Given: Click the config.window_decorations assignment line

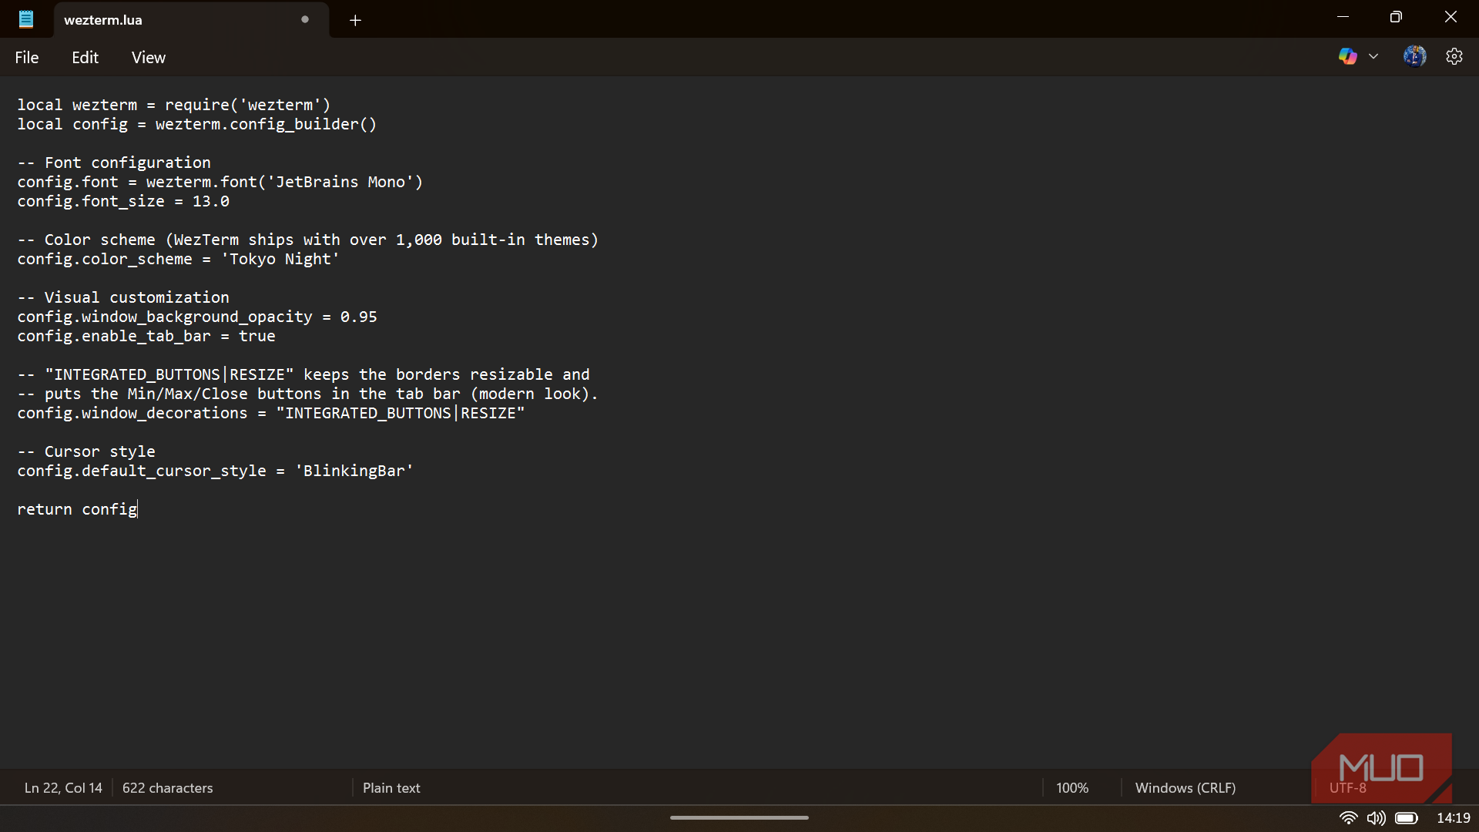Looking at the screenshot, I should [271, 414].
